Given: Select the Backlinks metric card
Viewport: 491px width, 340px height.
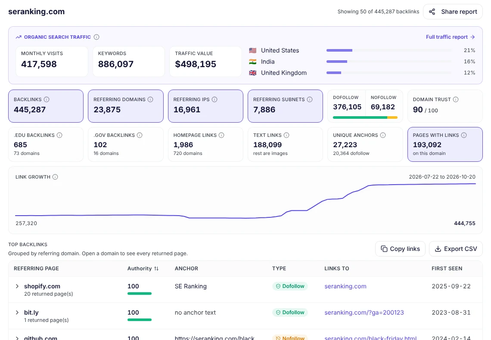Looking at the screenshot, I should (46, 106).
